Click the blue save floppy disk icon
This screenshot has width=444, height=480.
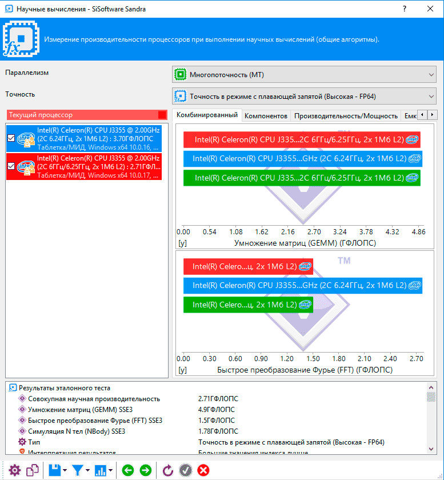(55, 470)
